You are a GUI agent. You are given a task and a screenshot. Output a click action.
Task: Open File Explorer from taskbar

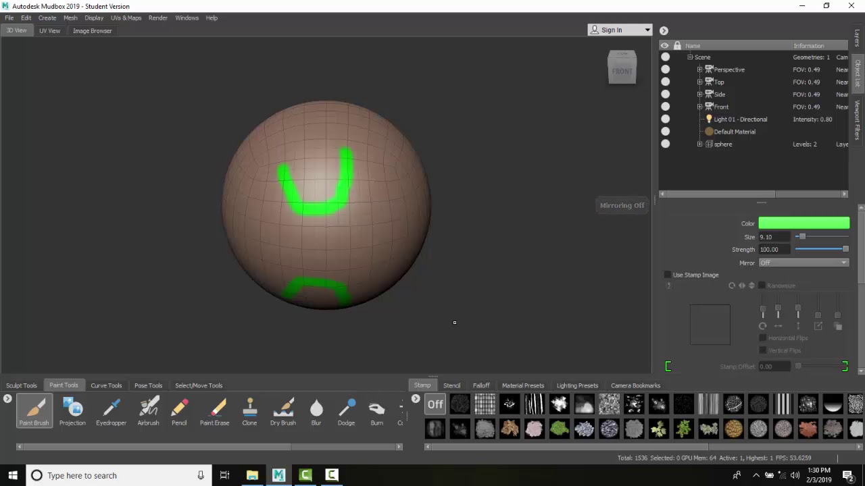[252, 475]
